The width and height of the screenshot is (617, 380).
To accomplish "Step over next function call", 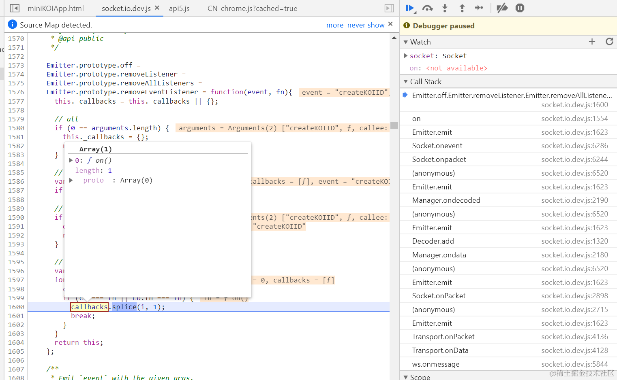I will coord(427,8).
